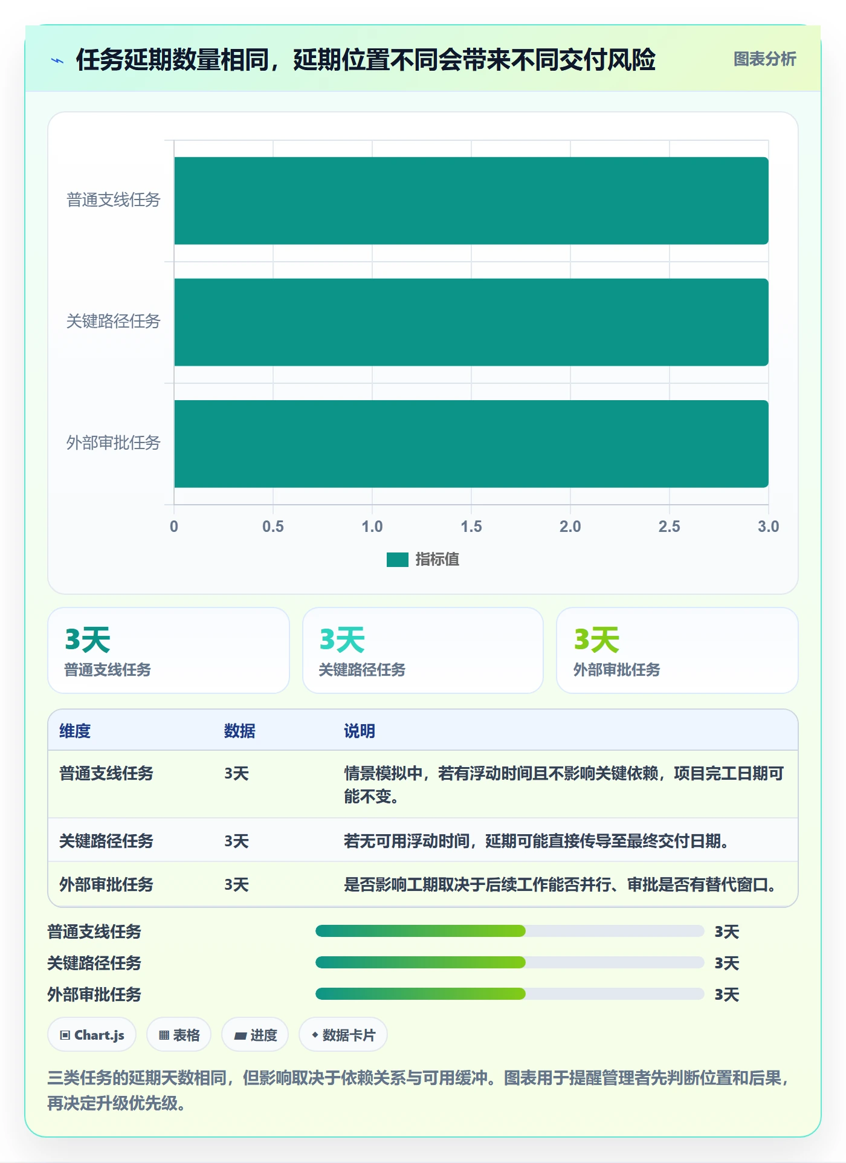This screenshot has height=1163, width=846.
Task: Click the Chart.js tag chip
Action: click(92, 1035)
